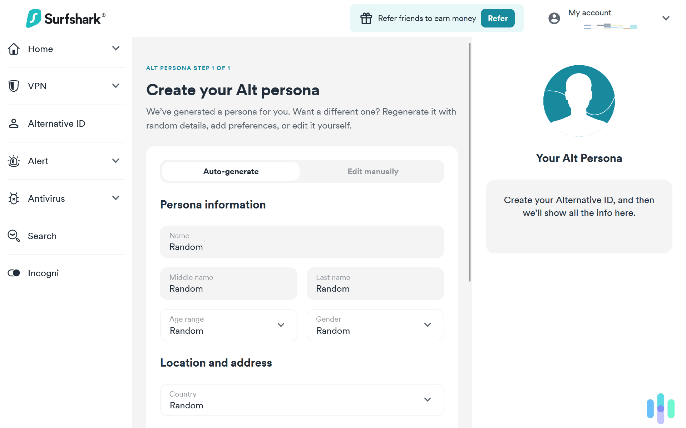Click the My account avatar icon
Viewport: 686px width, 428px height.
554,18
